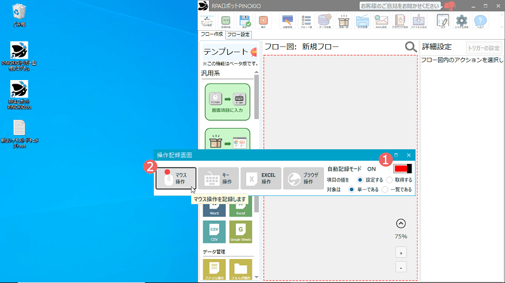The width and height of the screenshot is (505, 283).
Task: Select the 設定する radio button
Action: pos(360,180)
